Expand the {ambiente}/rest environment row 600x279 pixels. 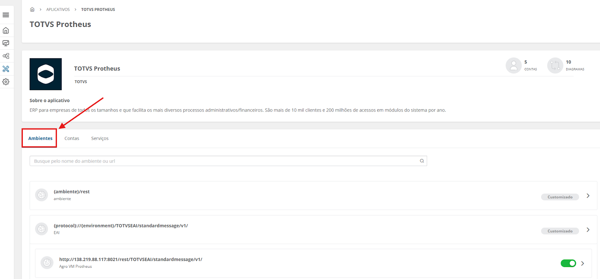[588, 196]
